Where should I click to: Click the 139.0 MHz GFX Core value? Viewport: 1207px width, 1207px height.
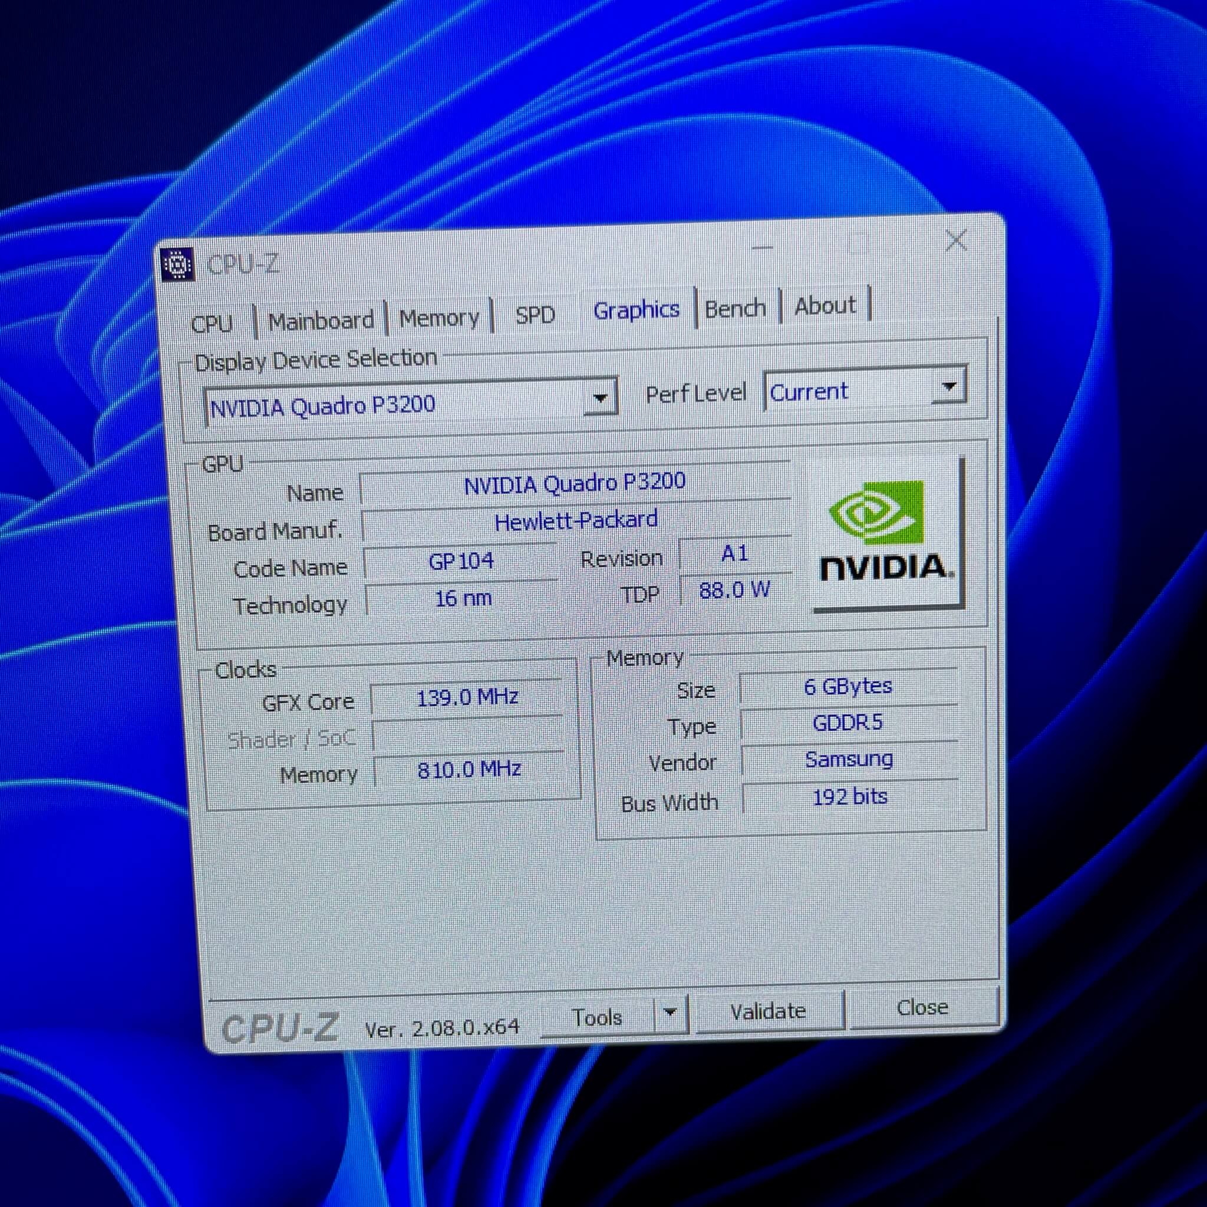467,697
